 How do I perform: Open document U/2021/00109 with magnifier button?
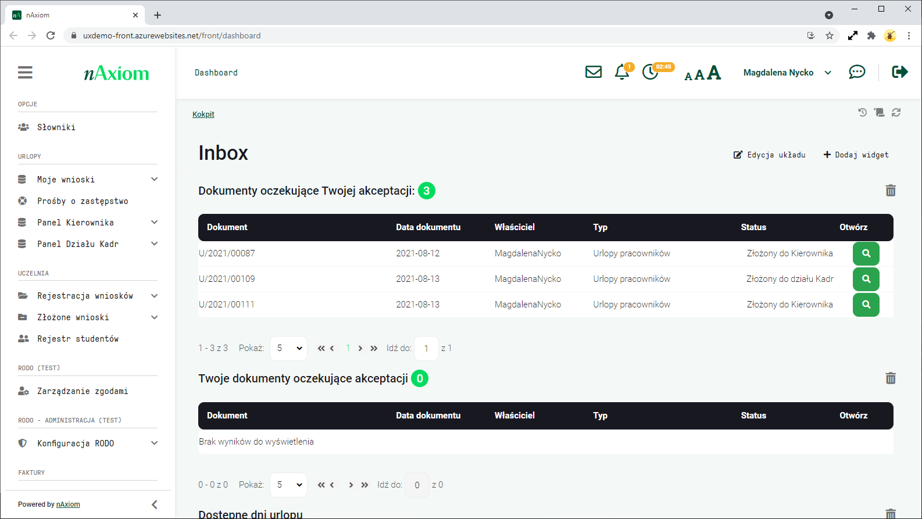click(866, 279)
